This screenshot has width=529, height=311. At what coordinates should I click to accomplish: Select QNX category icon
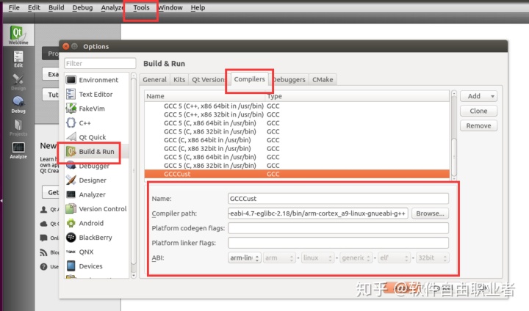coord(71,252)
